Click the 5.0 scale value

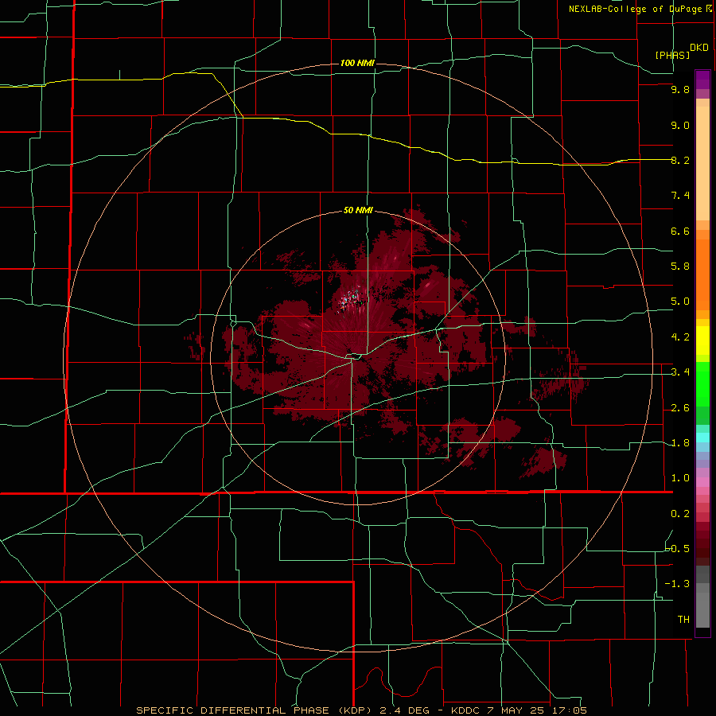(x=680, y=302)
